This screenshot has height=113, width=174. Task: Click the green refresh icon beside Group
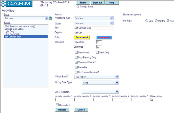[50, 18]
